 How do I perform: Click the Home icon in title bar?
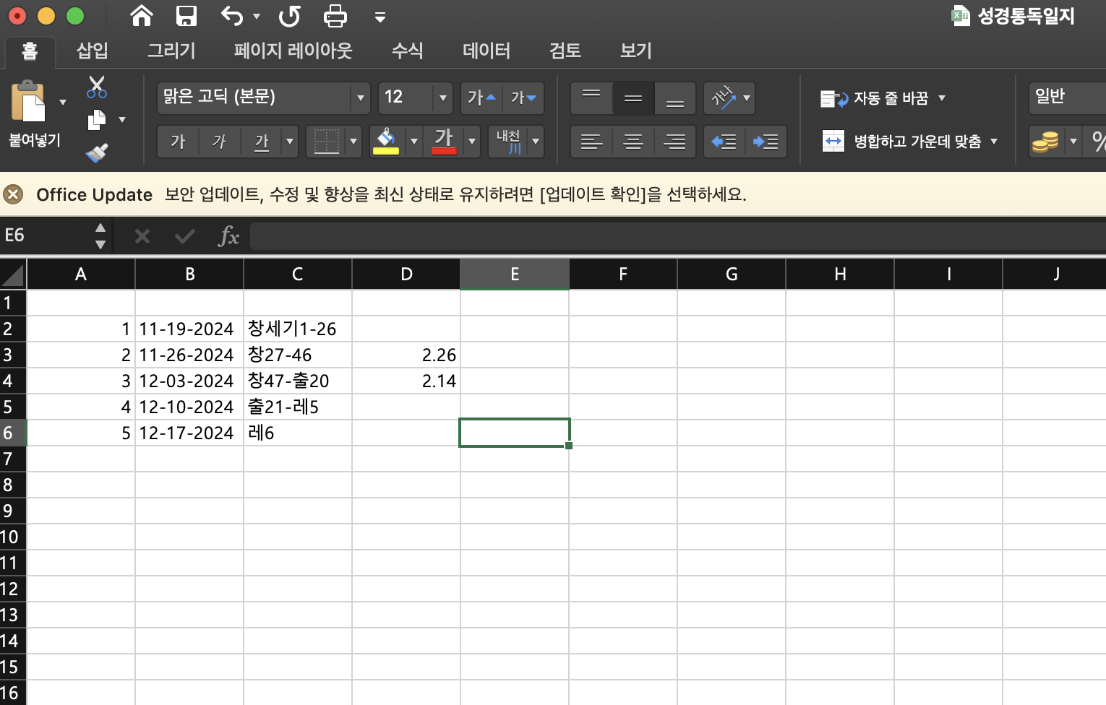tap(142, 15)
